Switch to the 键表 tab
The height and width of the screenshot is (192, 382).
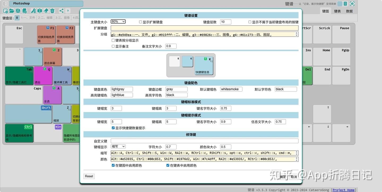coord(337,11)
